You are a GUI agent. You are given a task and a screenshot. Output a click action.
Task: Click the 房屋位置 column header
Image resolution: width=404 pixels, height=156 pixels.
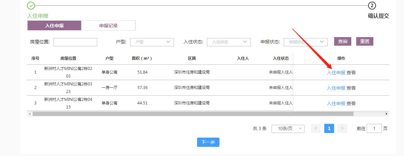(x=68, y=58)
